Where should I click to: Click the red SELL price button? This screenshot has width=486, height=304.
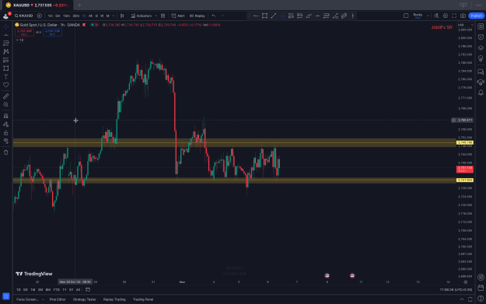pyautogui.click(x=24, y=32)
